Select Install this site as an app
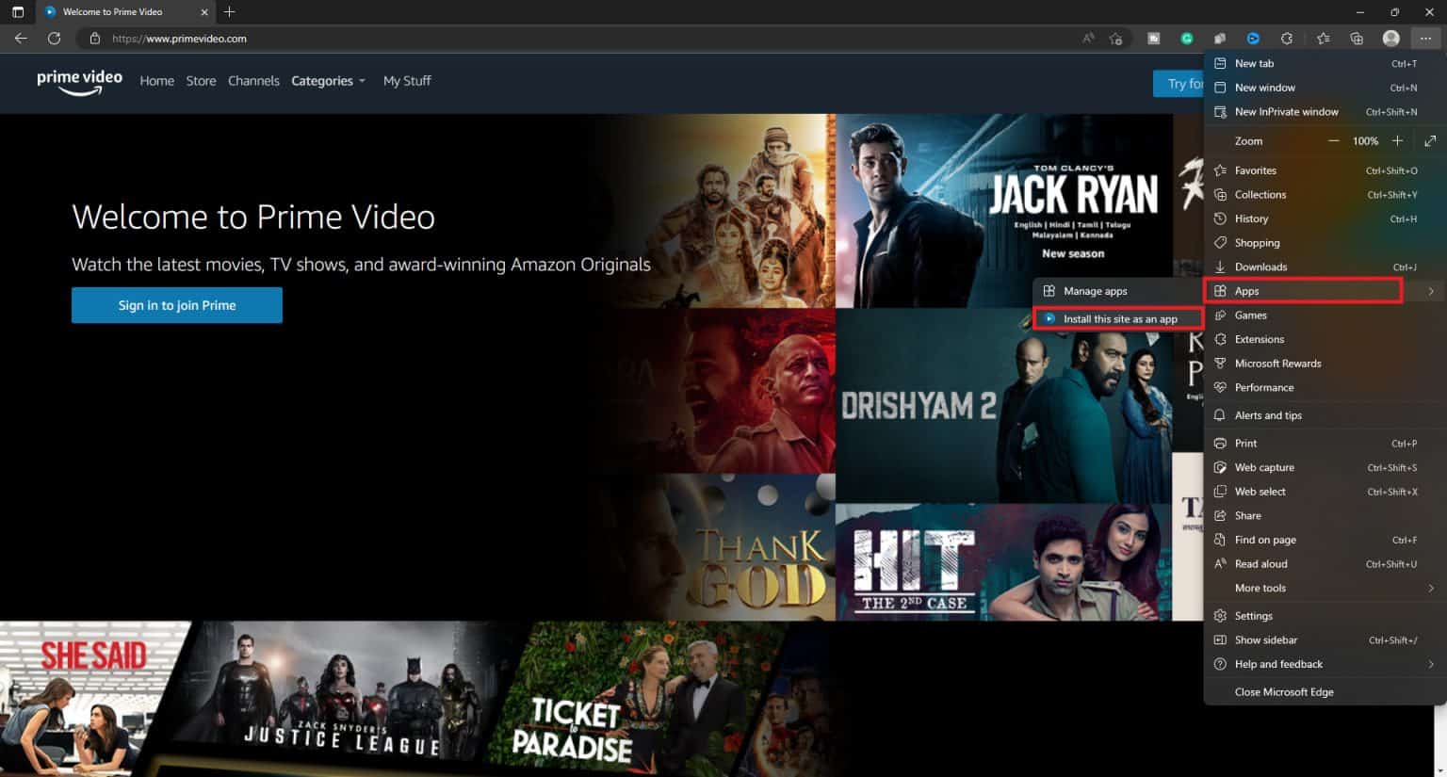The image size is (1447, 777). [x=1120, y=318]
